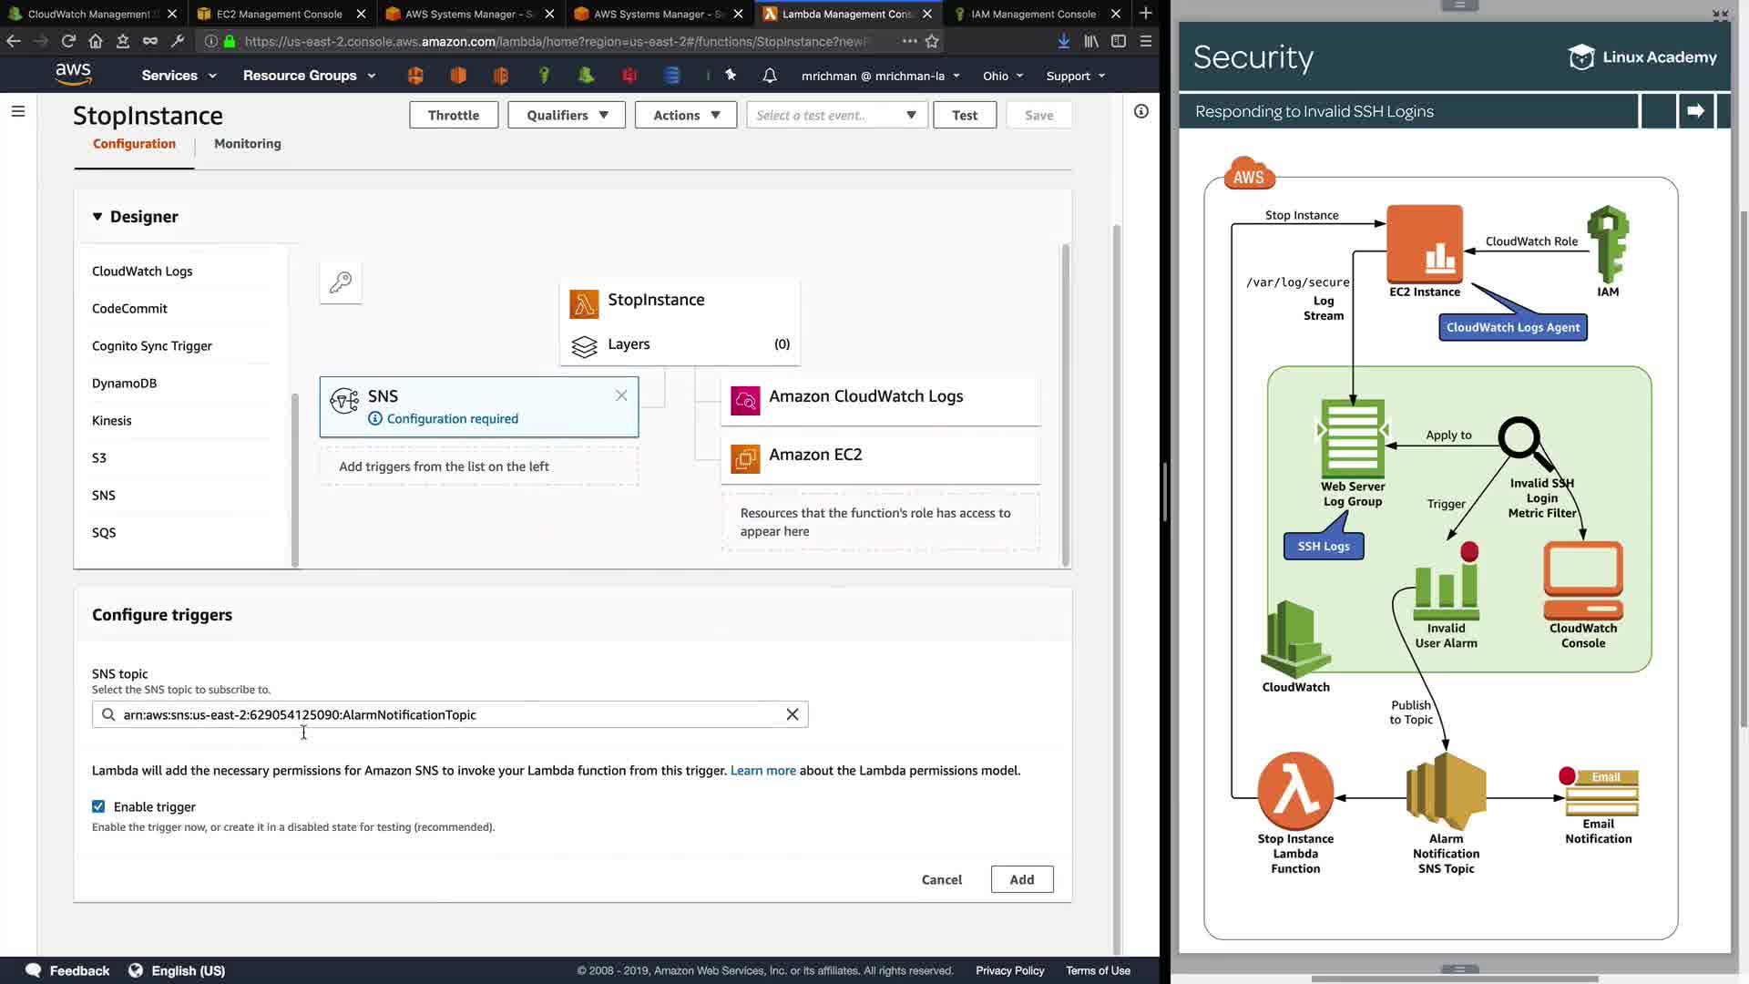Open the notifications bell icon

(x=770, y=76)
